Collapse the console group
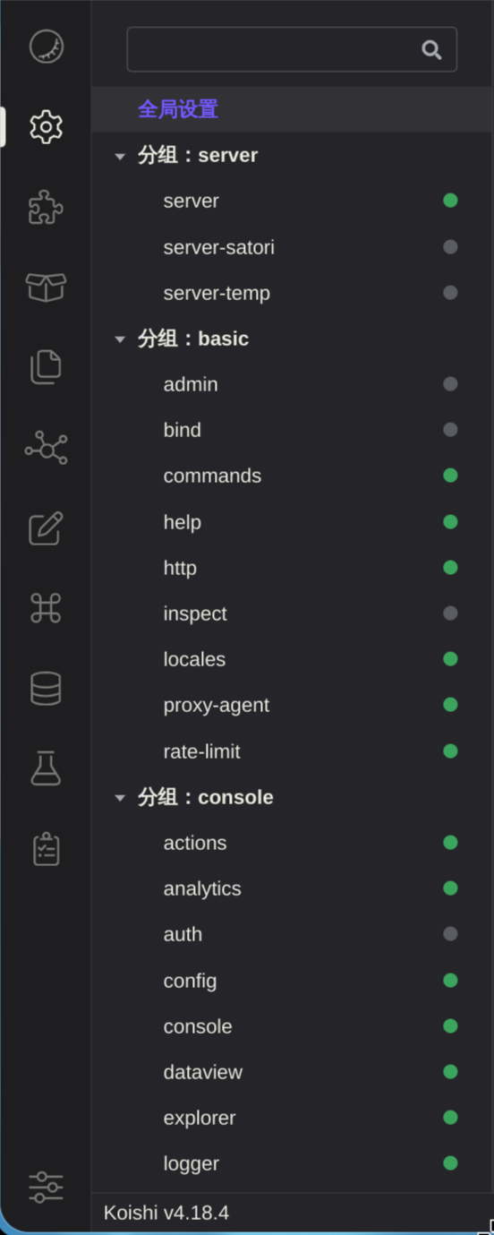494x1235 pixels. point(120,798)
